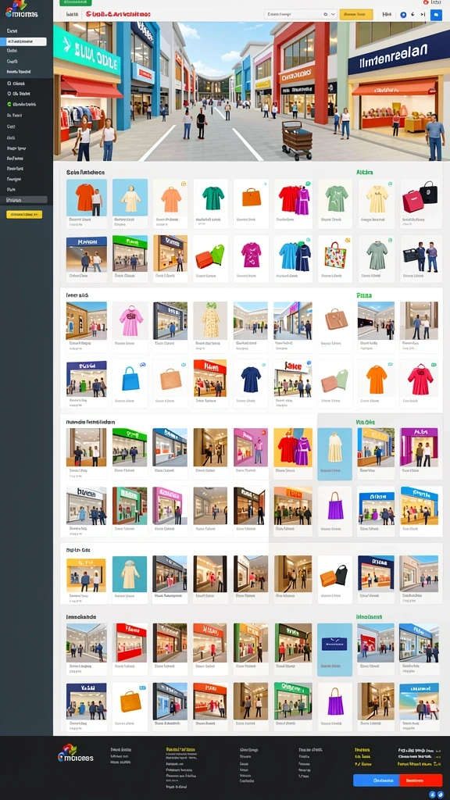The width and height of the screenshot is (450, 800).
Task: Click the footer colorful logo
Action: coord(74,754)
